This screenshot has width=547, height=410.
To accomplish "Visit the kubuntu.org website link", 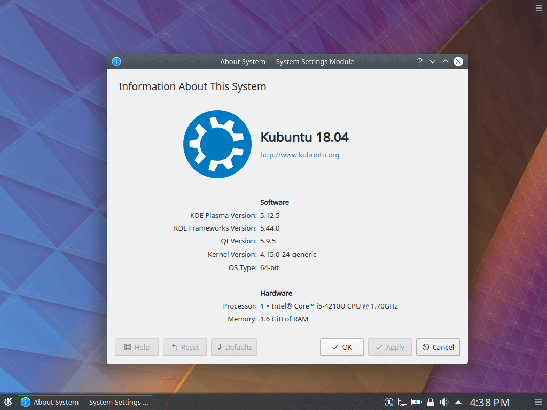I will tap(300, 155).
